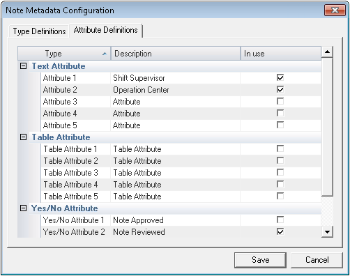Select the Table Attribute 4 type cell
Image resolution: width=350 pixels, height=276 pixels.
pyautogui.click(x=75, y=185)
